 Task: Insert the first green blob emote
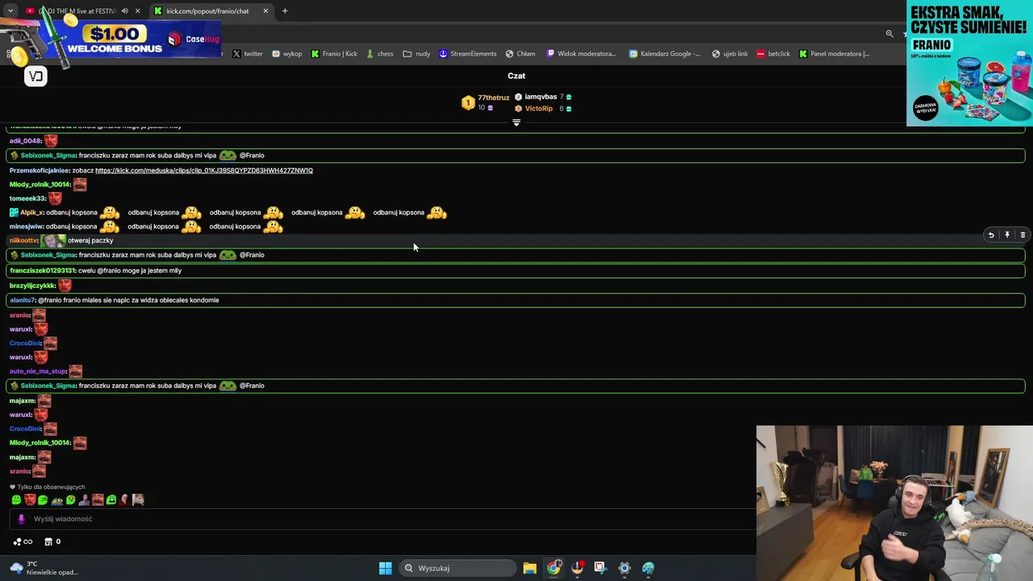(x=16, y=500)
